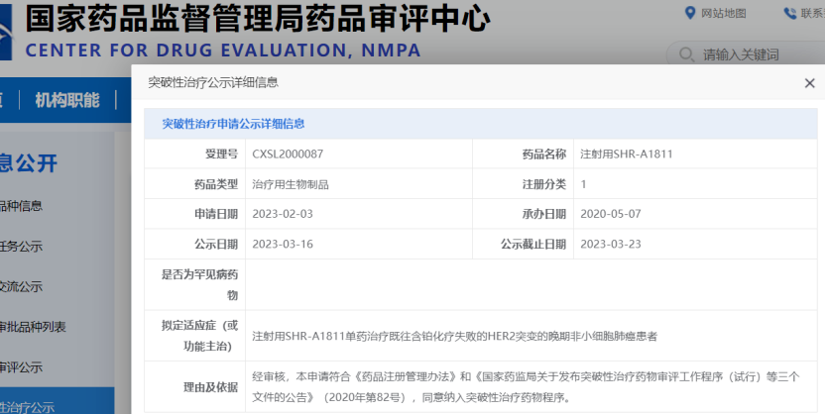
Task: Click the 受理号 label
Action: pos(221,154)
